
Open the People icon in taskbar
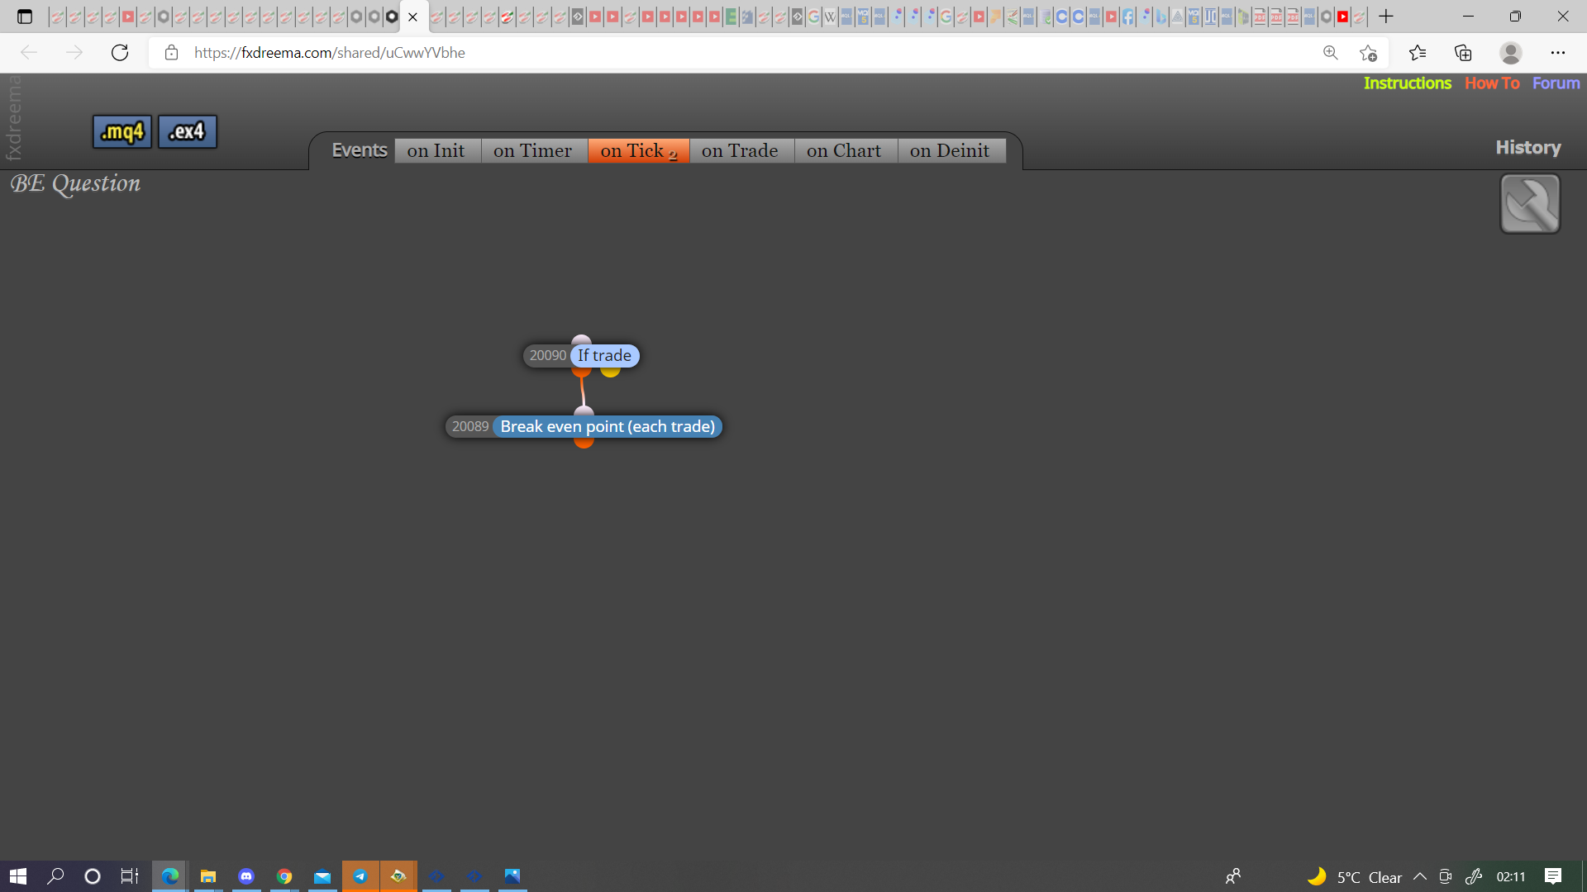pos(1232,876)
